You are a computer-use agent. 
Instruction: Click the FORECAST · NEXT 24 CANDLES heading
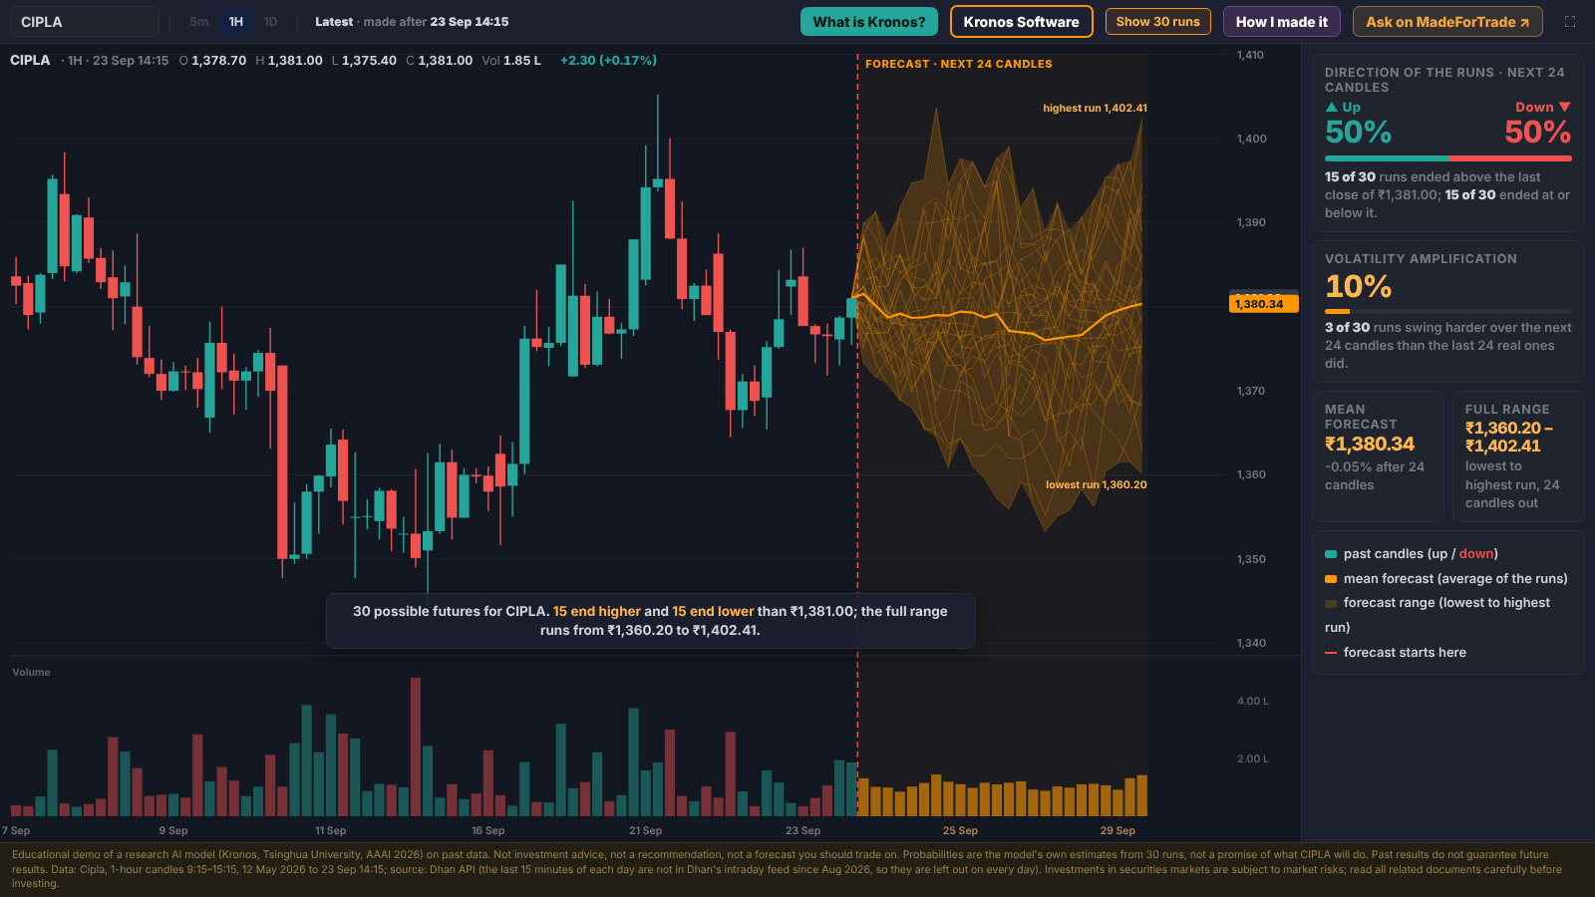959,64
